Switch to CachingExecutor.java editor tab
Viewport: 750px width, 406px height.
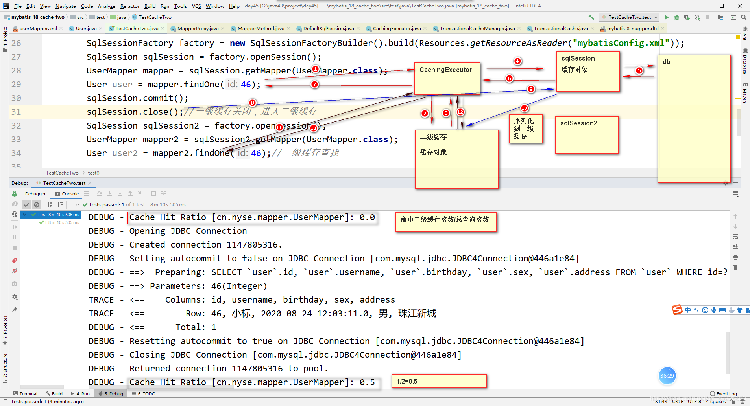(396, 28)
